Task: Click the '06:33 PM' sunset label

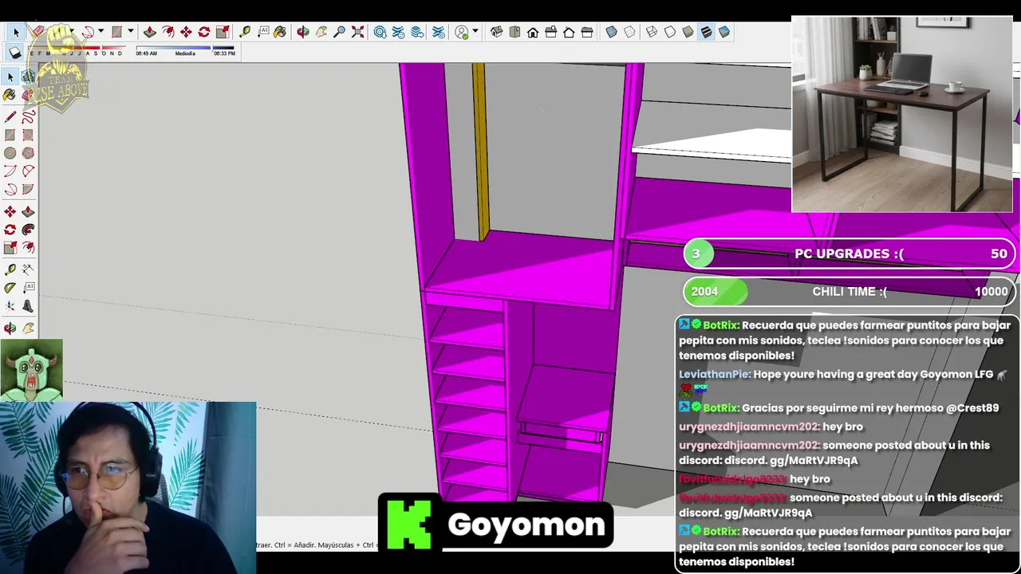Action: point(224,53)
